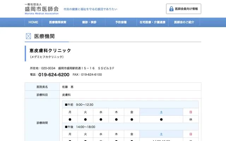Click the 土 header in the afternoon schedule

[161, 134]
